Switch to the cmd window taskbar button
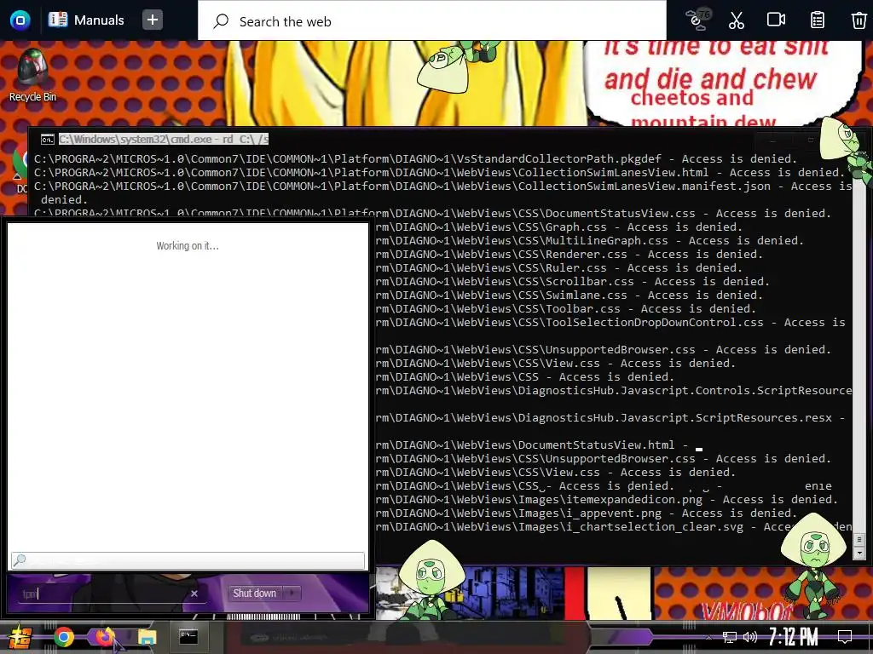Image resolution: width=873 pixels, height=654 pixels. 188,637
